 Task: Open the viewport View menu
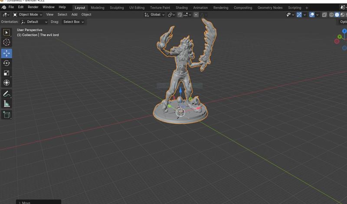50,15
